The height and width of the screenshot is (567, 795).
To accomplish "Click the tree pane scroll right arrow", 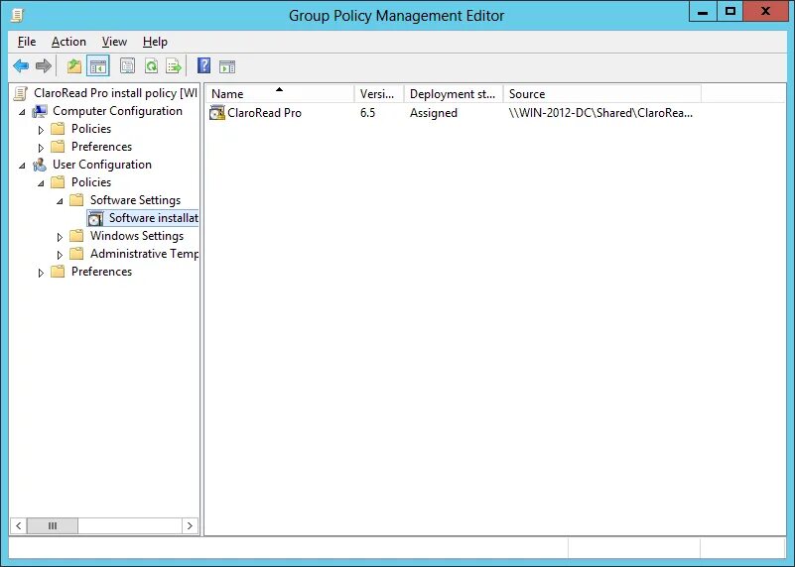I will coord(190,525).
